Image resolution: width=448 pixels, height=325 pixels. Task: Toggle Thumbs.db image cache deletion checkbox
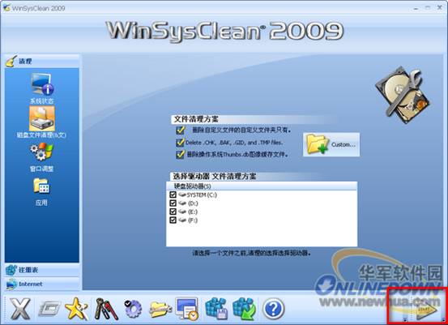[181, 154]
